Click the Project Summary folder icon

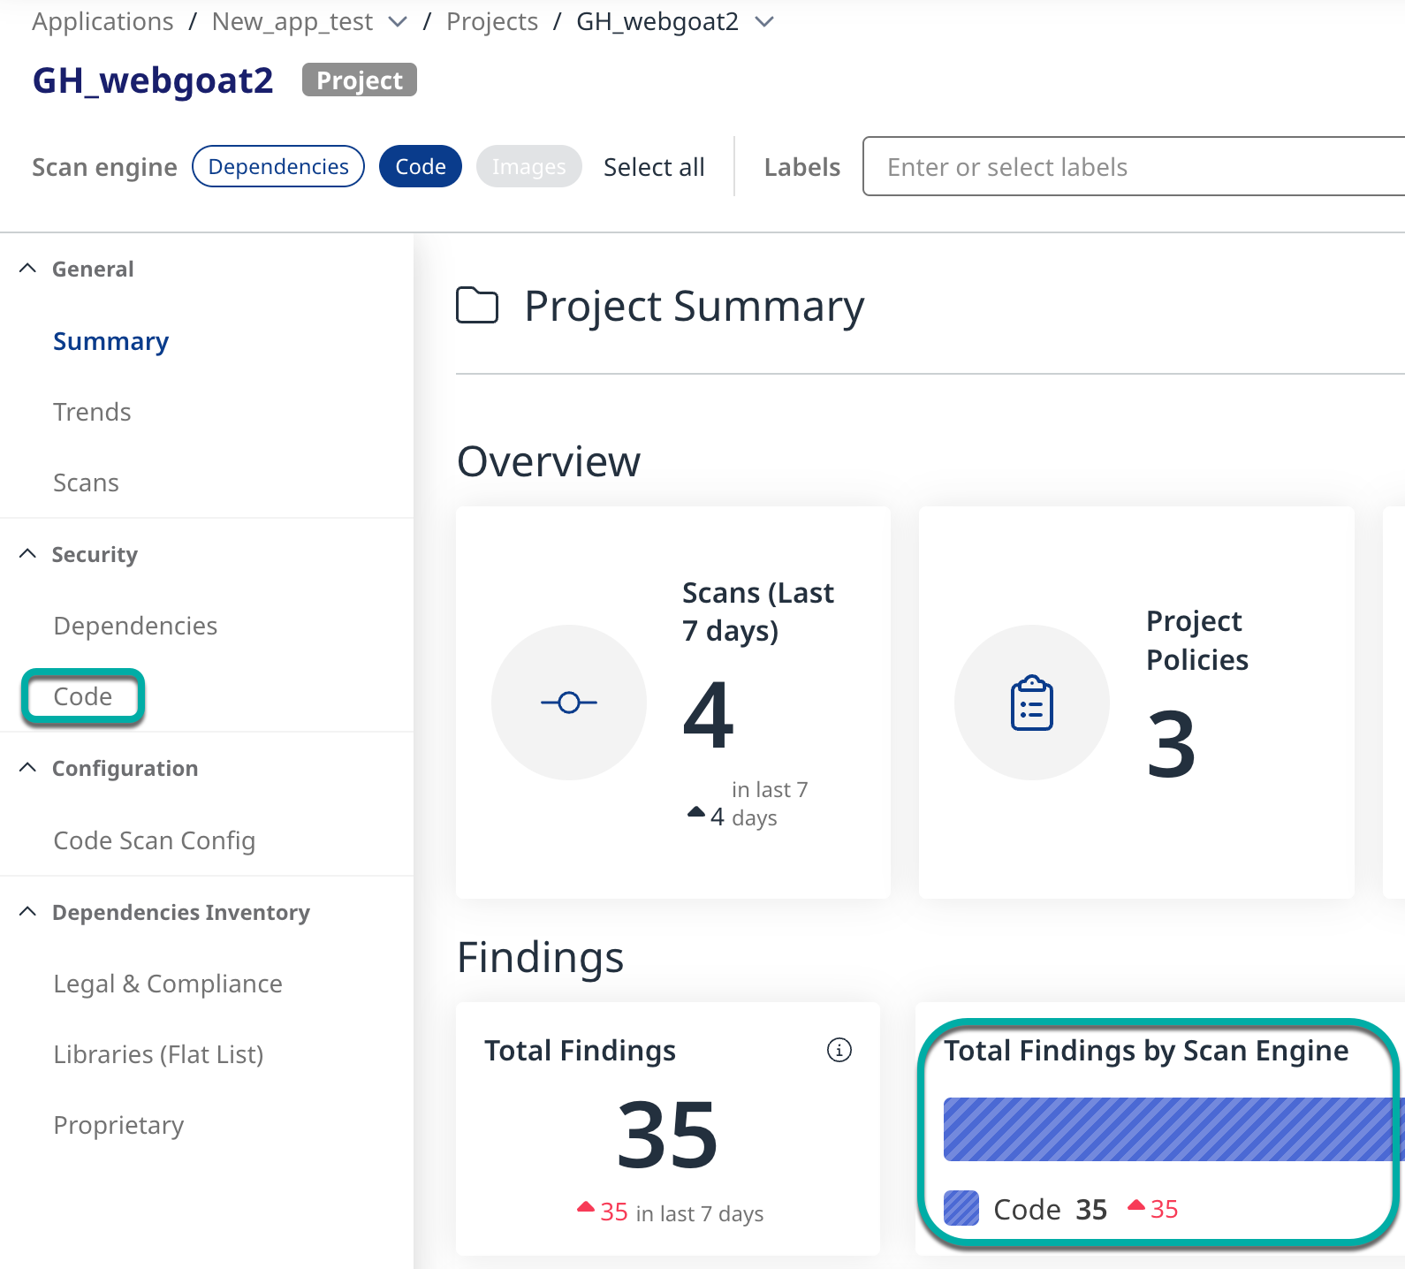click(x=477, y=306)
